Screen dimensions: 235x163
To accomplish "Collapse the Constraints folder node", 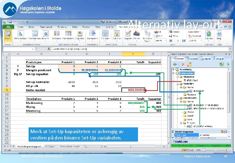I will click(x=177, y=98).
